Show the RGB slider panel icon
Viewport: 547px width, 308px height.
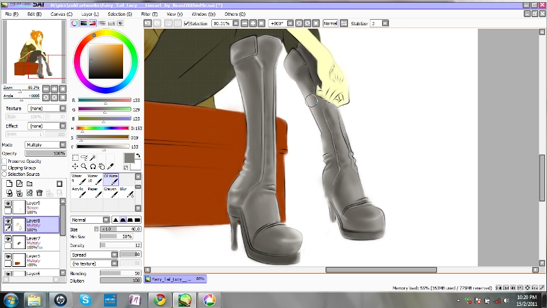(x=83, y=23)
